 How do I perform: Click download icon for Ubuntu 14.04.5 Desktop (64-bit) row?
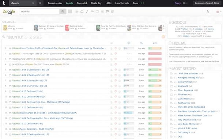pyautogui.click(x=111, y=70)
